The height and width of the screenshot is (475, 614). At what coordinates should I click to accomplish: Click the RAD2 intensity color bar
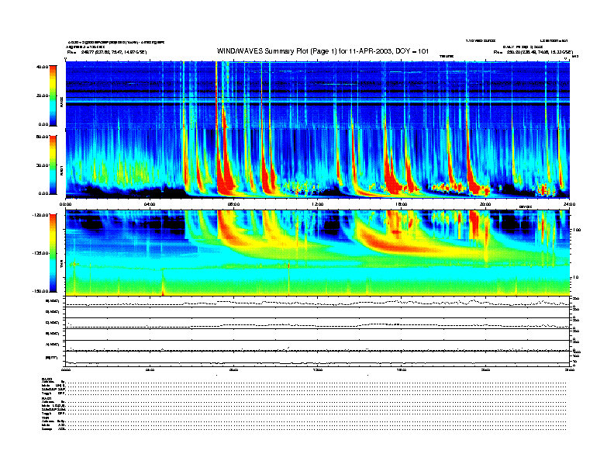53,96
